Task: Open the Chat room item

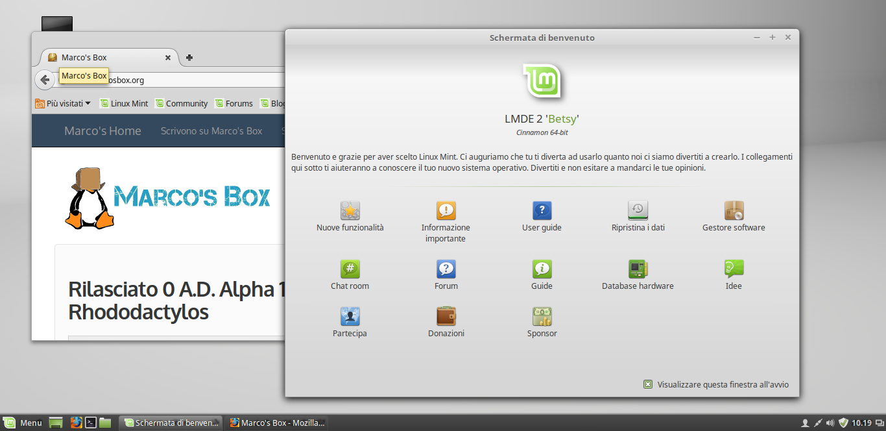Action: 350,275
